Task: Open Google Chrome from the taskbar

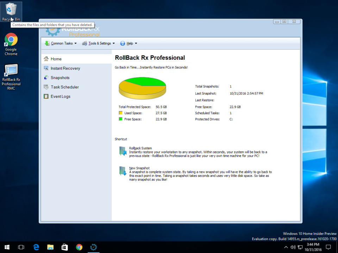Action: coord(79,247)
